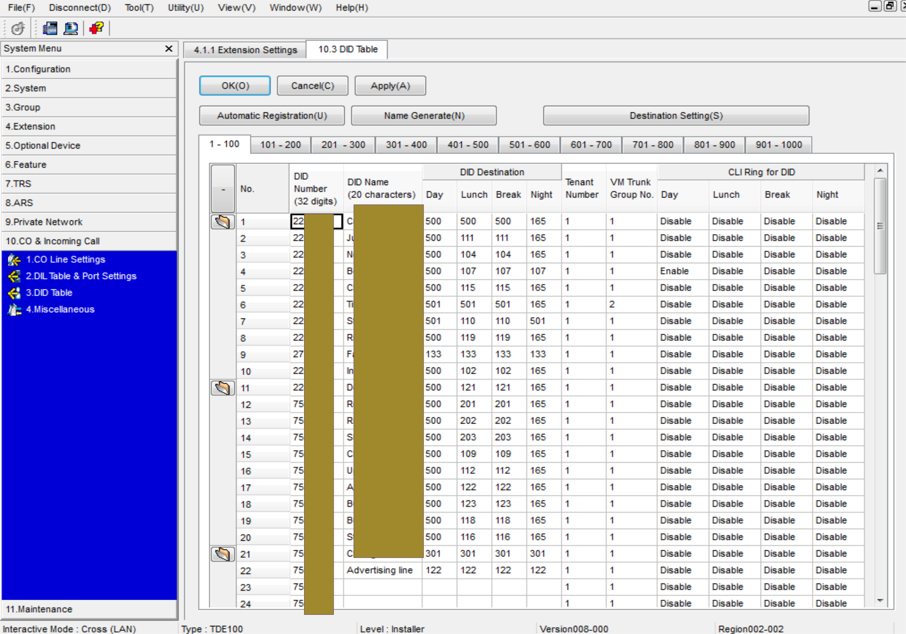Click the Miscellaneous menu icon
The height and width of the screenshot is (634, 906).
pyautogui.click(x=14, y=310)
